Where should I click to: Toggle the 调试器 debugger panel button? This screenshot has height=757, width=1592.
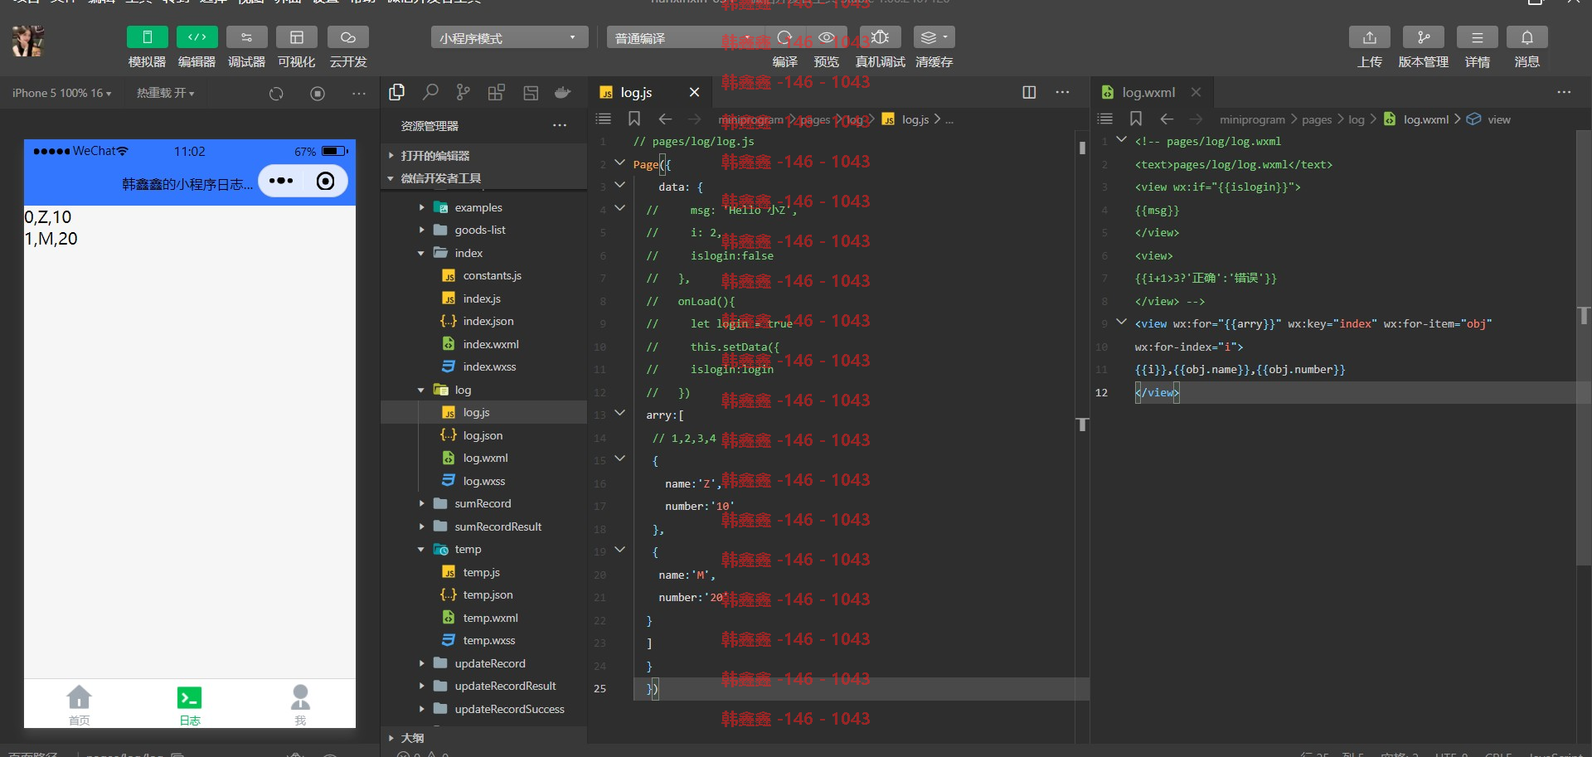(x=246, y=37)
